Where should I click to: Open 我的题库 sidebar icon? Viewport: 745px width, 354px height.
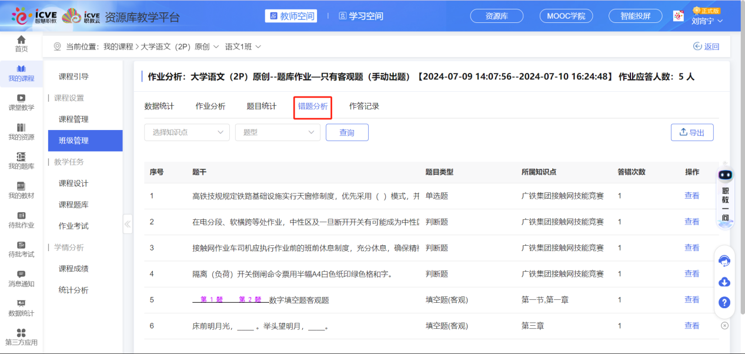pos(21,156)
